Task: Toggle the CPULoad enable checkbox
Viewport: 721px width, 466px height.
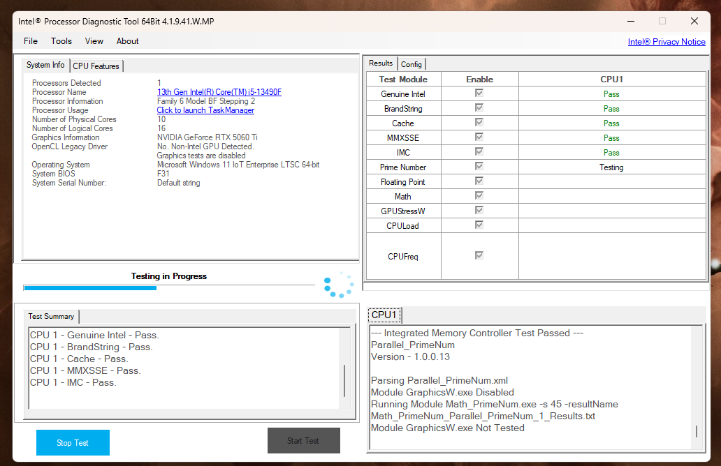Action: (x=479, y=225)
